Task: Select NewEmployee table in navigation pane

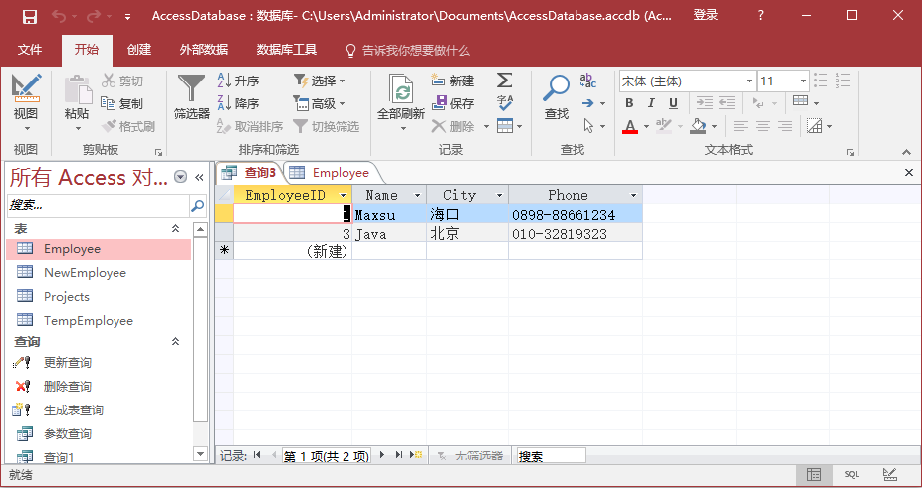Action: click(x=85, y=273)
